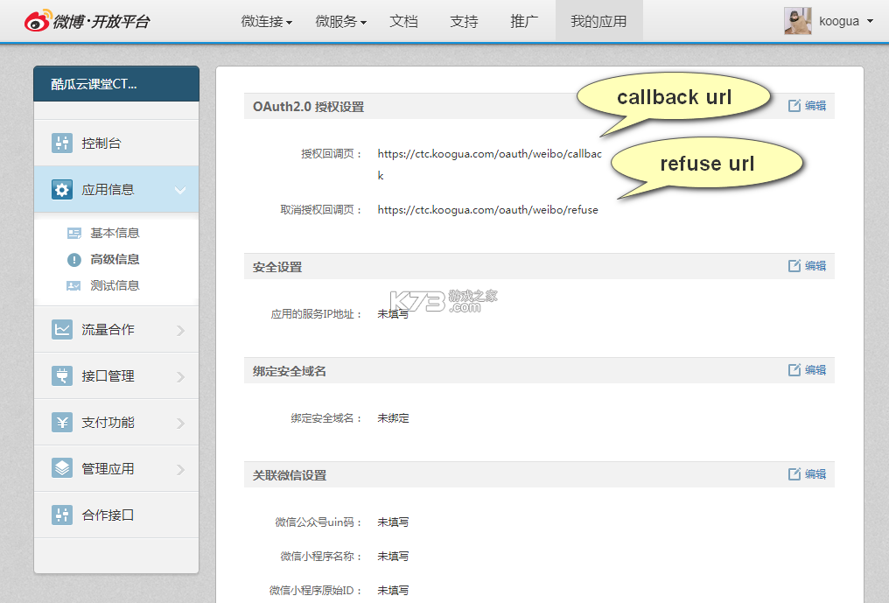The image size is (889, 603).
Task: Click the 流量合作 chart icon
Action: 62,329
